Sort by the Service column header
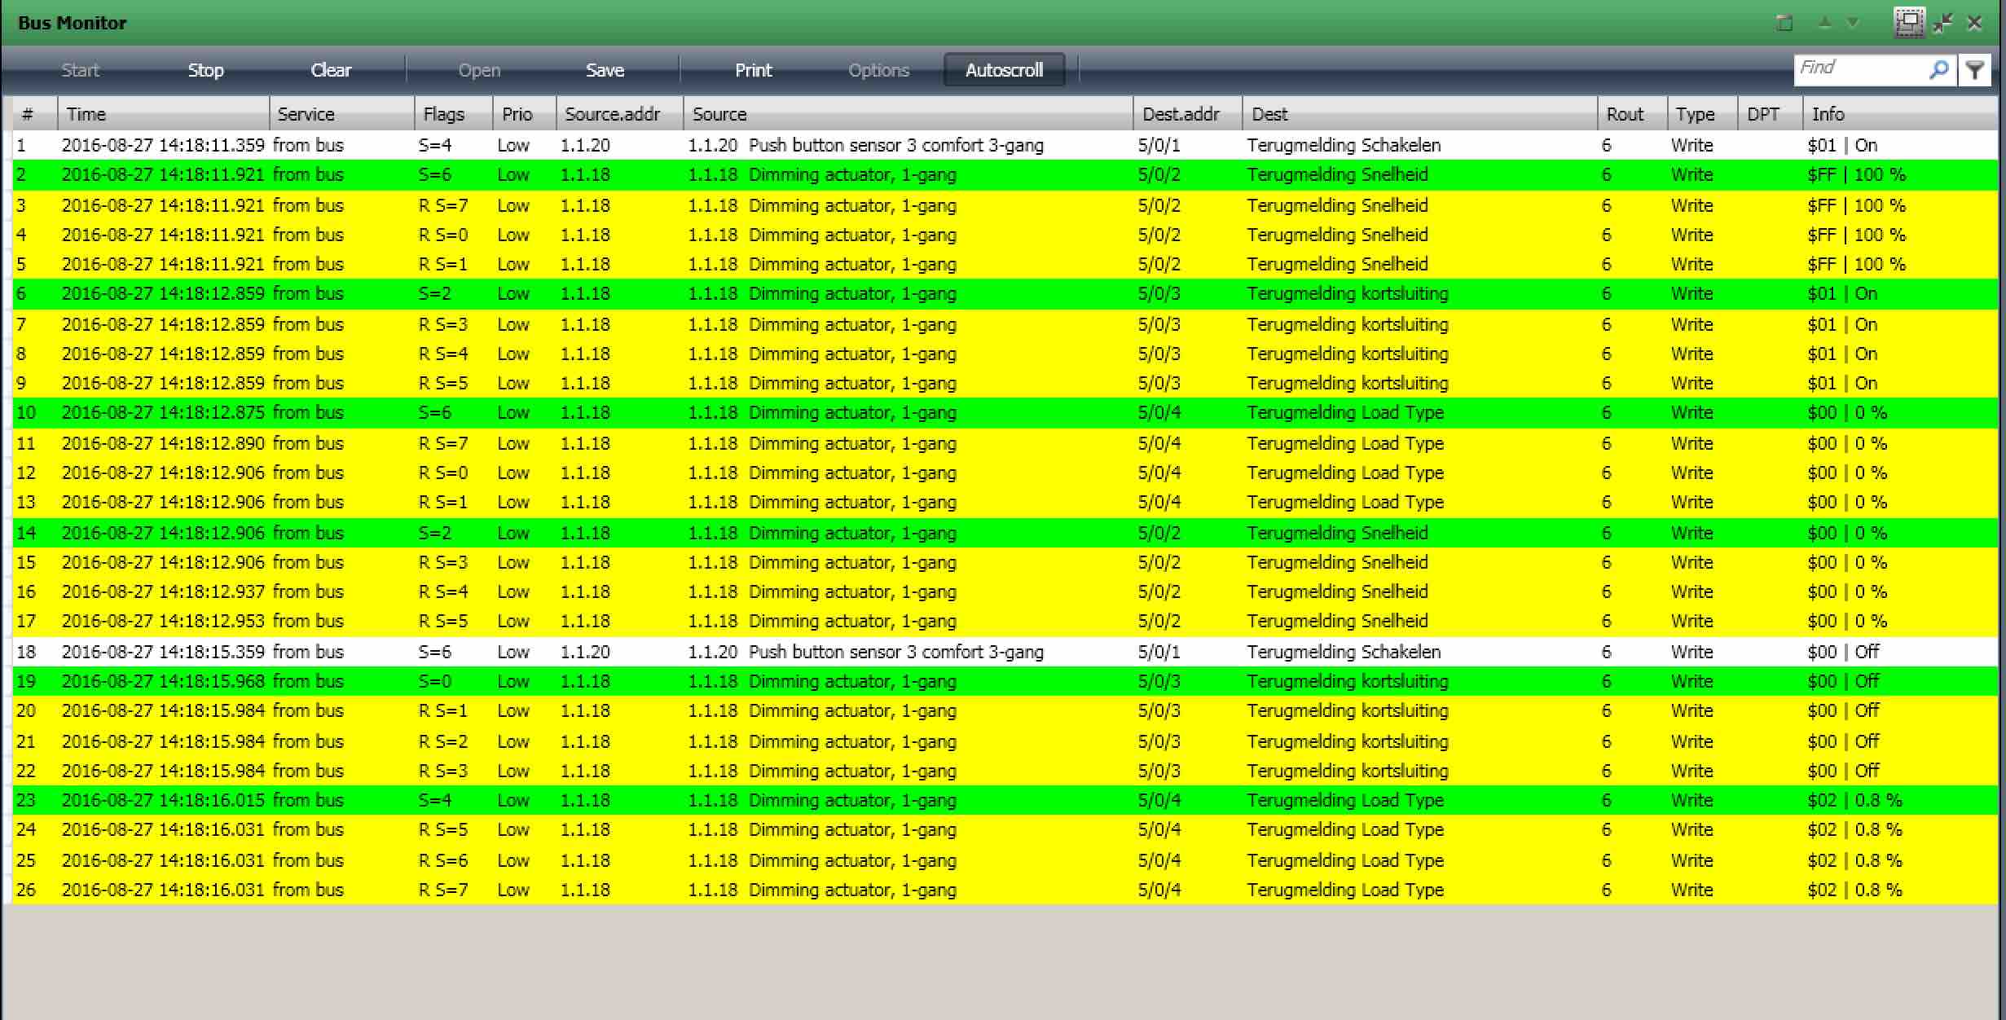This screenshot has width=2006, height=1020. tap(341, 114)
